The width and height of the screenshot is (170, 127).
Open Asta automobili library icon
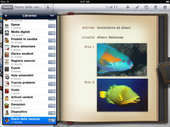pos(7,77)
